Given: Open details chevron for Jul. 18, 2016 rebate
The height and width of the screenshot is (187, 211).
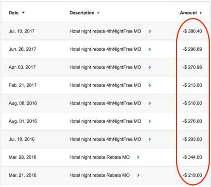Looking at the screenshot, I should point(150,139).
